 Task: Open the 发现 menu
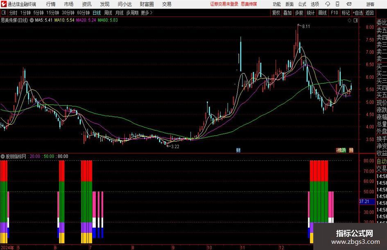click(105, 4)
